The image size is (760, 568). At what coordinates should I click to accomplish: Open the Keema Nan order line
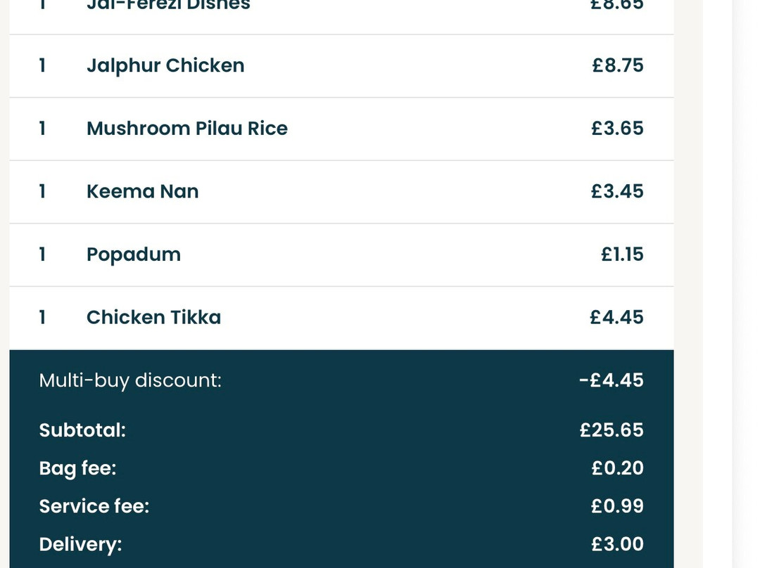coord(341,192)
